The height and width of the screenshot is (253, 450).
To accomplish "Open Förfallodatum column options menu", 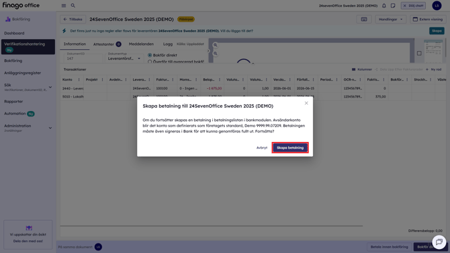I will click(314, 79).
